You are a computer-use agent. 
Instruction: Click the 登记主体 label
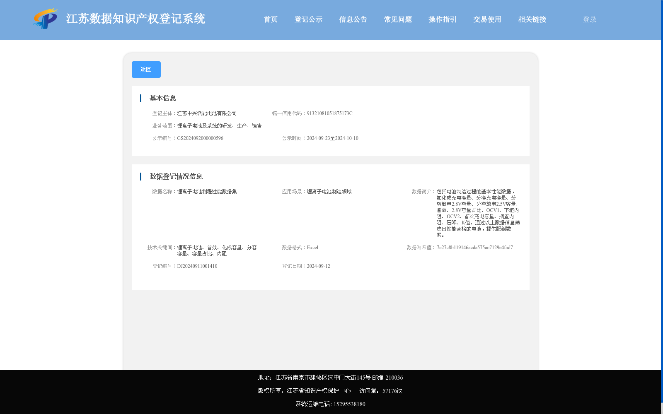pyautogui.click(x=162, y=113)
